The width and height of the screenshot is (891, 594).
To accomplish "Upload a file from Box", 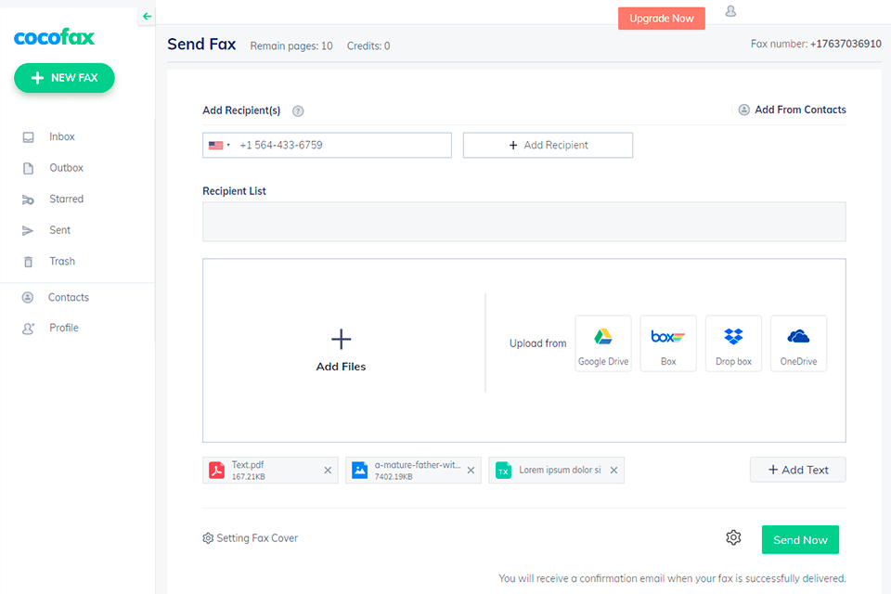I will (x=667, y=342).
